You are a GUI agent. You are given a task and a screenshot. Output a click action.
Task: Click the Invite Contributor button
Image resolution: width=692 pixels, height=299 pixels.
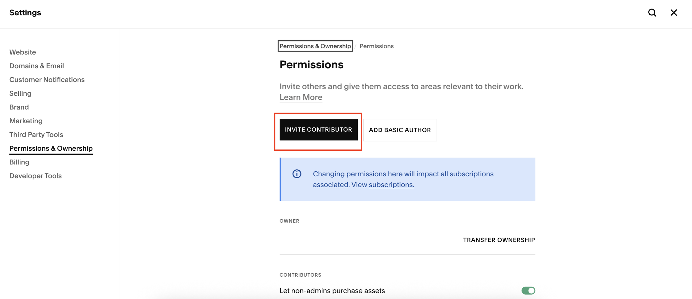point(318,129)
